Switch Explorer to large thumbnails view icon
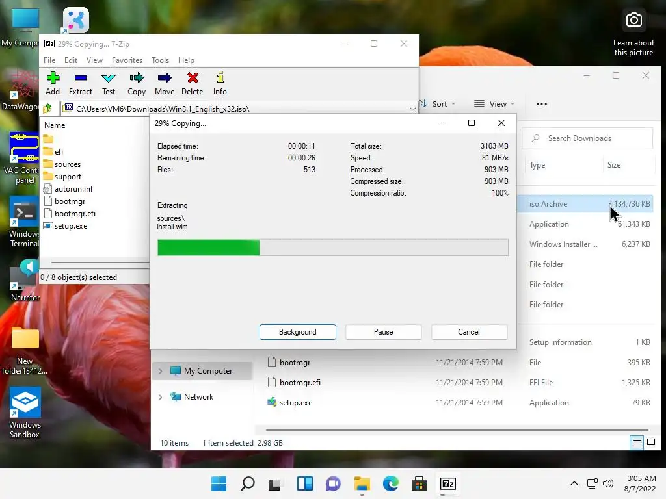The image size is (666, 499). (651, 443)
